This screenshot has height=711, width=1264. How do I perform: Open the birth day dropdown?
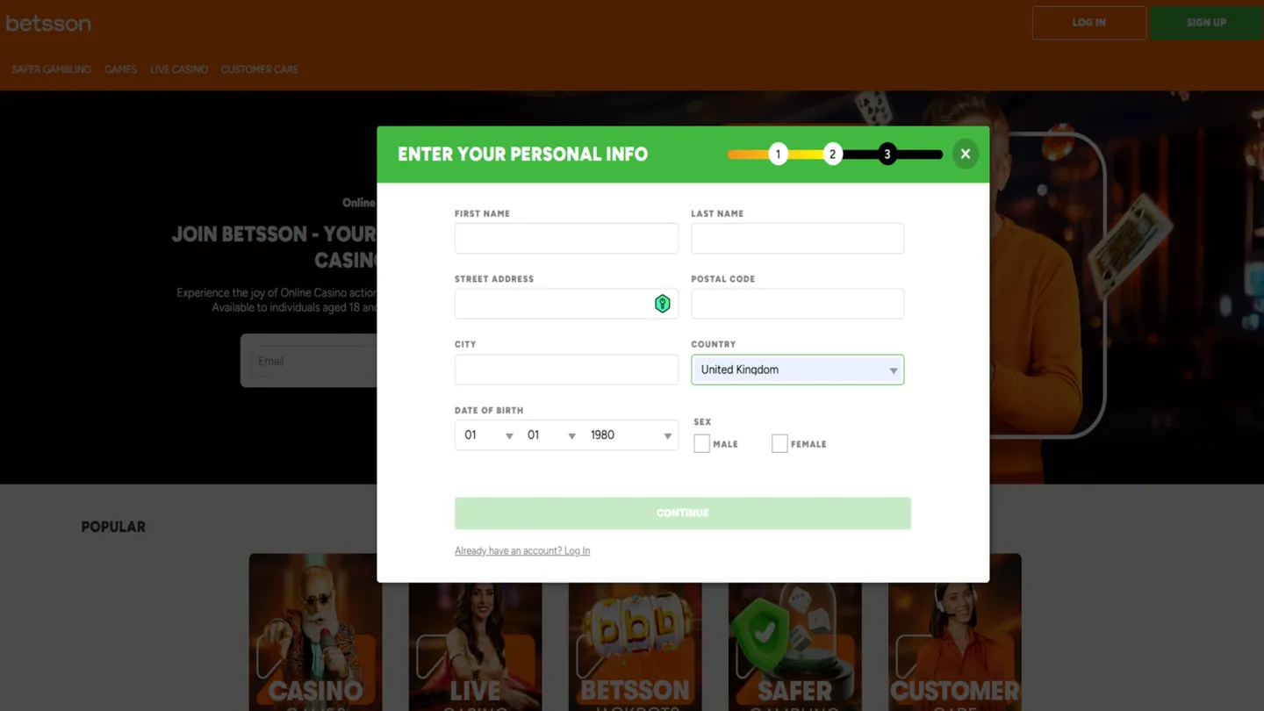pyautogui.click(x=486, y=434)
